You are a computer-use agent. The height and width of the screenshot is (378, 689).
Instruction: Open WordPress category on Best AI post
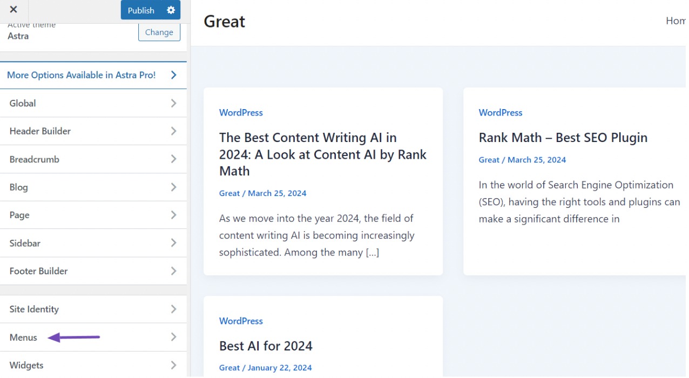click(241, 321)
